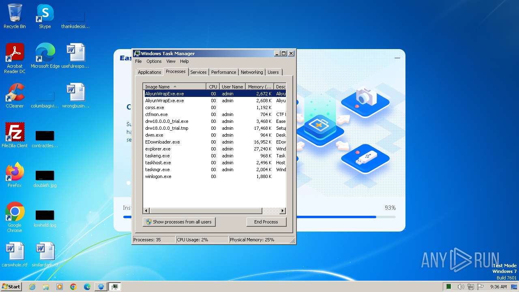519x292 pixels.
Task: Switch to the Users tab
Action: (273, 72)
